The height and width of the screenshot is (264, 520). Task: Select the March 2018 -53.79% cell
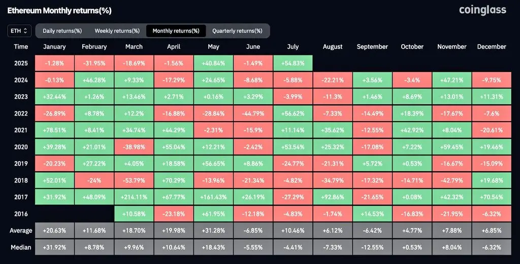[x=134, y=180]
